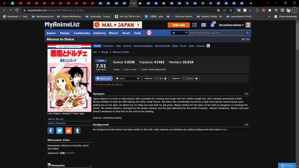Click the share page icon in address bar
This screenshot has width=299, height=168.
pyautogui.click(x=225, y=10)
